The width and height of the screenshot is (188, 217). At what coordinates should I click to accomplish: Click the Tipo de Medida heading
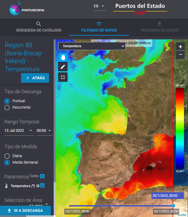[x=20, y=147]
